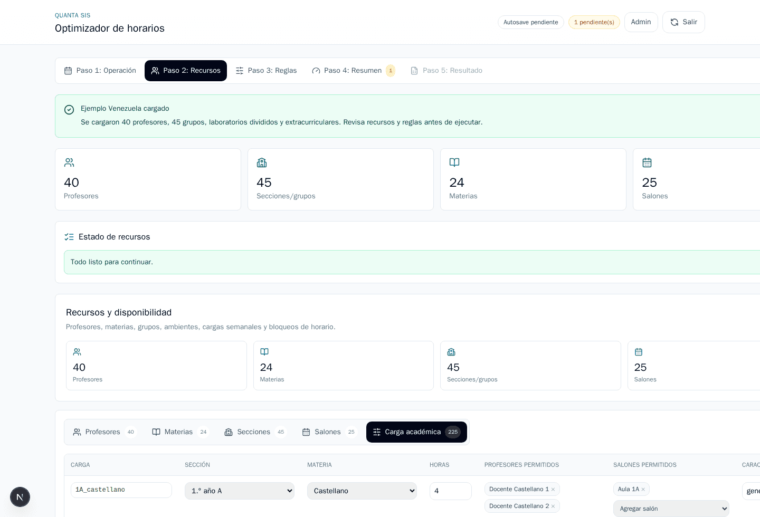Viewport: 760px width, 517px height.
Task: Click the Autosave pendiente status badge
Action: 530,22
